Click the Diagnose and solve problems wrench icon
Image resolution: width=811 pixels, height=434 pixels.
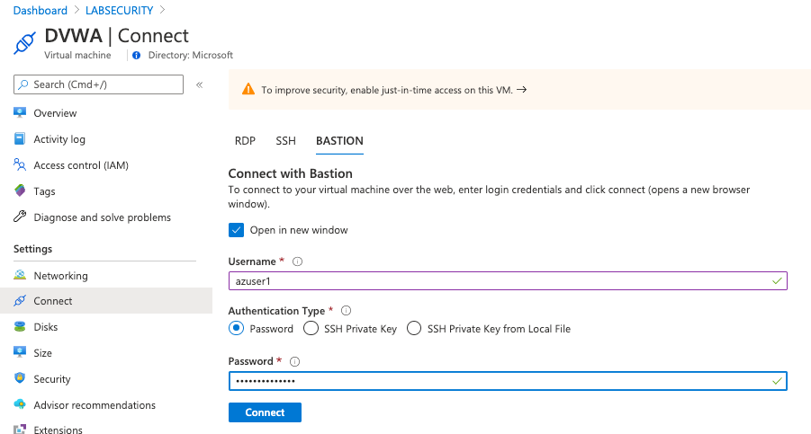tap(20, 217)
